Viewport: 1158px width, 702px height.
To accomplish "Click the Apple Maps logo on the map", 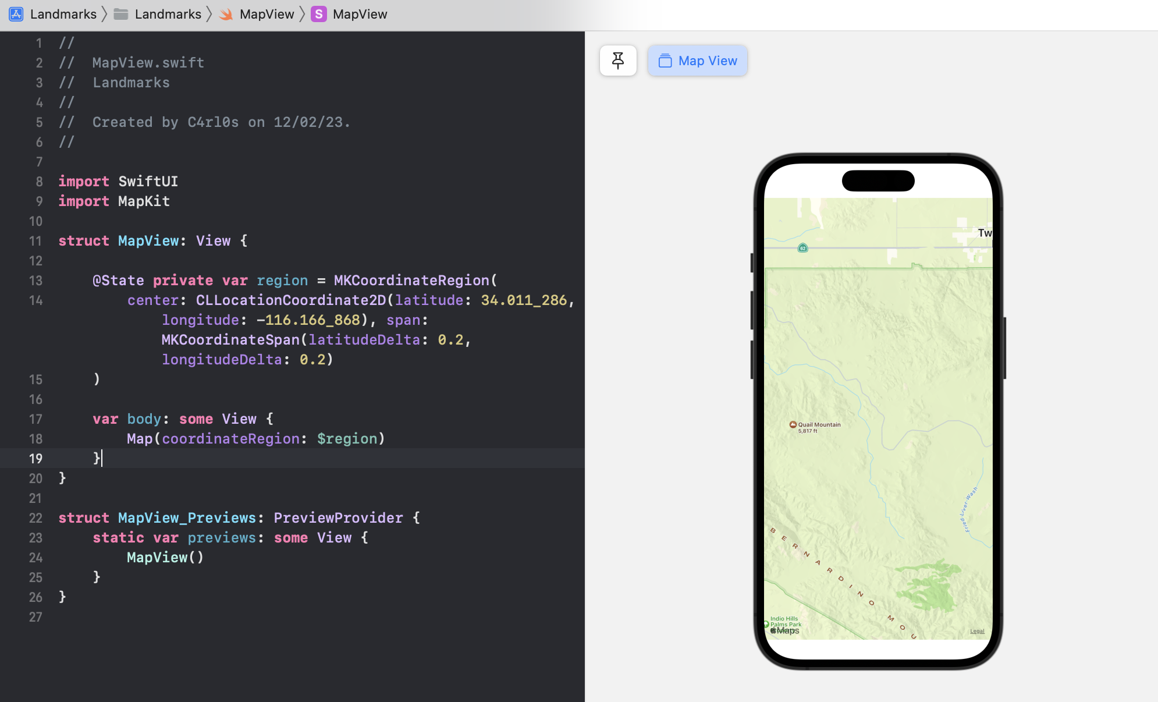I will (x=786, y=630).
